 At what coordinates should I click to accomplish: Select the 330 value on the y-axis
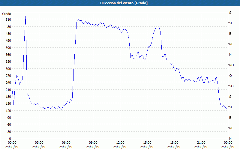tap(8, 61)
